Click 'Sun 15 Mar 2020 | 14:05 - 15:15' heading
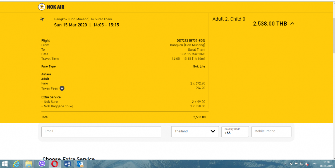The height and width of the screenshot is (168, 335). [87, 25]
